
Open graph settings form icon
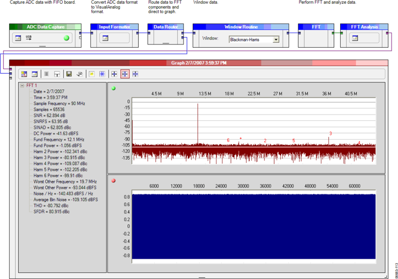click(x=34, y=74)
